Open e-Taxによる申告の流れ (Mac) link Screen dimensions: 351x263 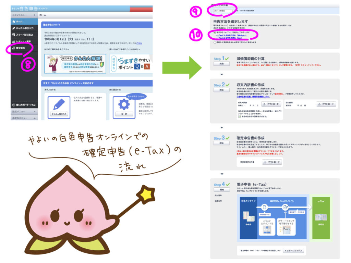229,38
